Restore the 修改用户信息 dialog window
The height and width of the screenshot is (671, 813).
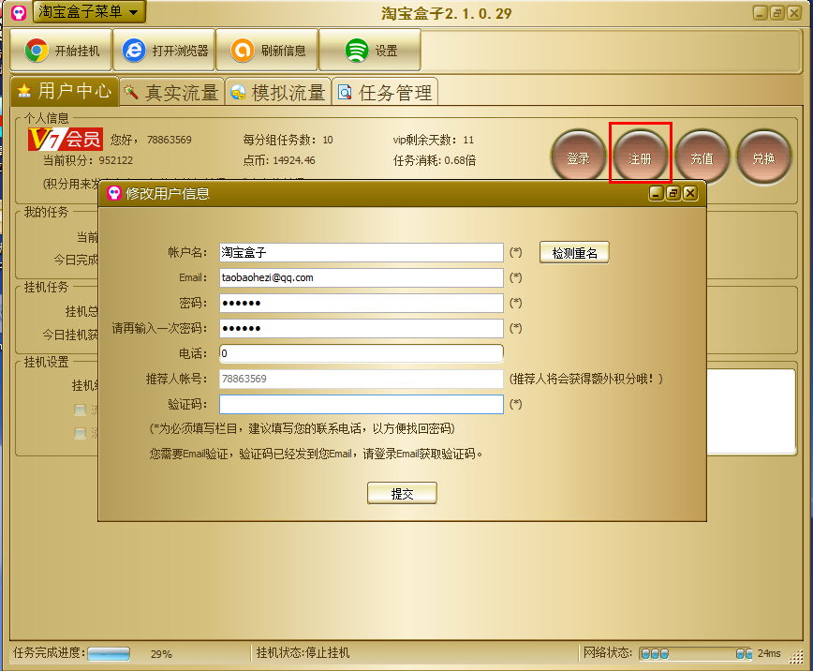[x=673, y=194]
